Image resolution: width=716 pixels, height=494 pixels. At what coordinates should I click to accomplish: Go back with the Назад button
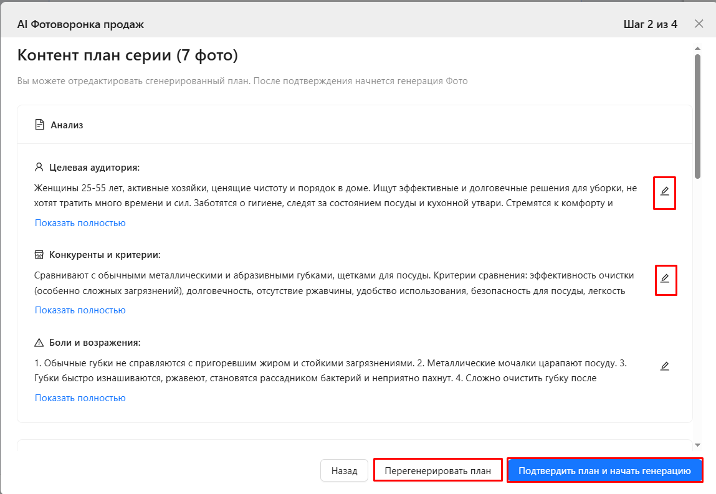(344, 471)
